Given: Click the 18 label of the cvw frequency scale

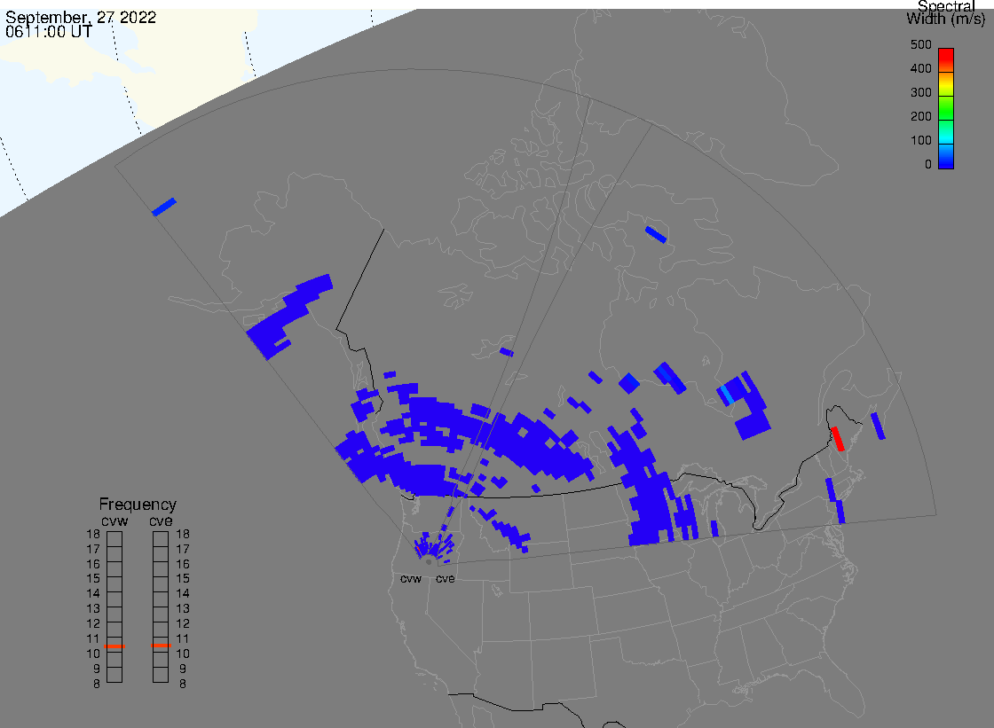Looking at the screenshot, I should coord(93,534).
